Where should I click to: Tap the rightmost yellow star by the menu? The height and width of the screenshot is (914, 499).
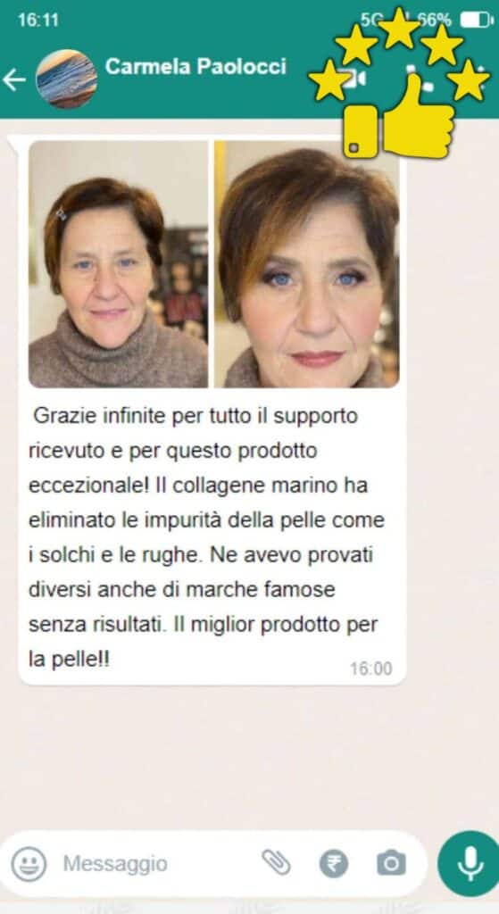469,80
